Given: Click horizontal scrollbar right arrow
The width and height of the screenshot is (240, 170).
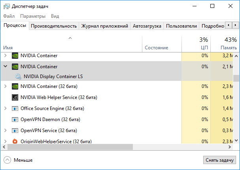Looking at the screenshot, I should (230, 147).
